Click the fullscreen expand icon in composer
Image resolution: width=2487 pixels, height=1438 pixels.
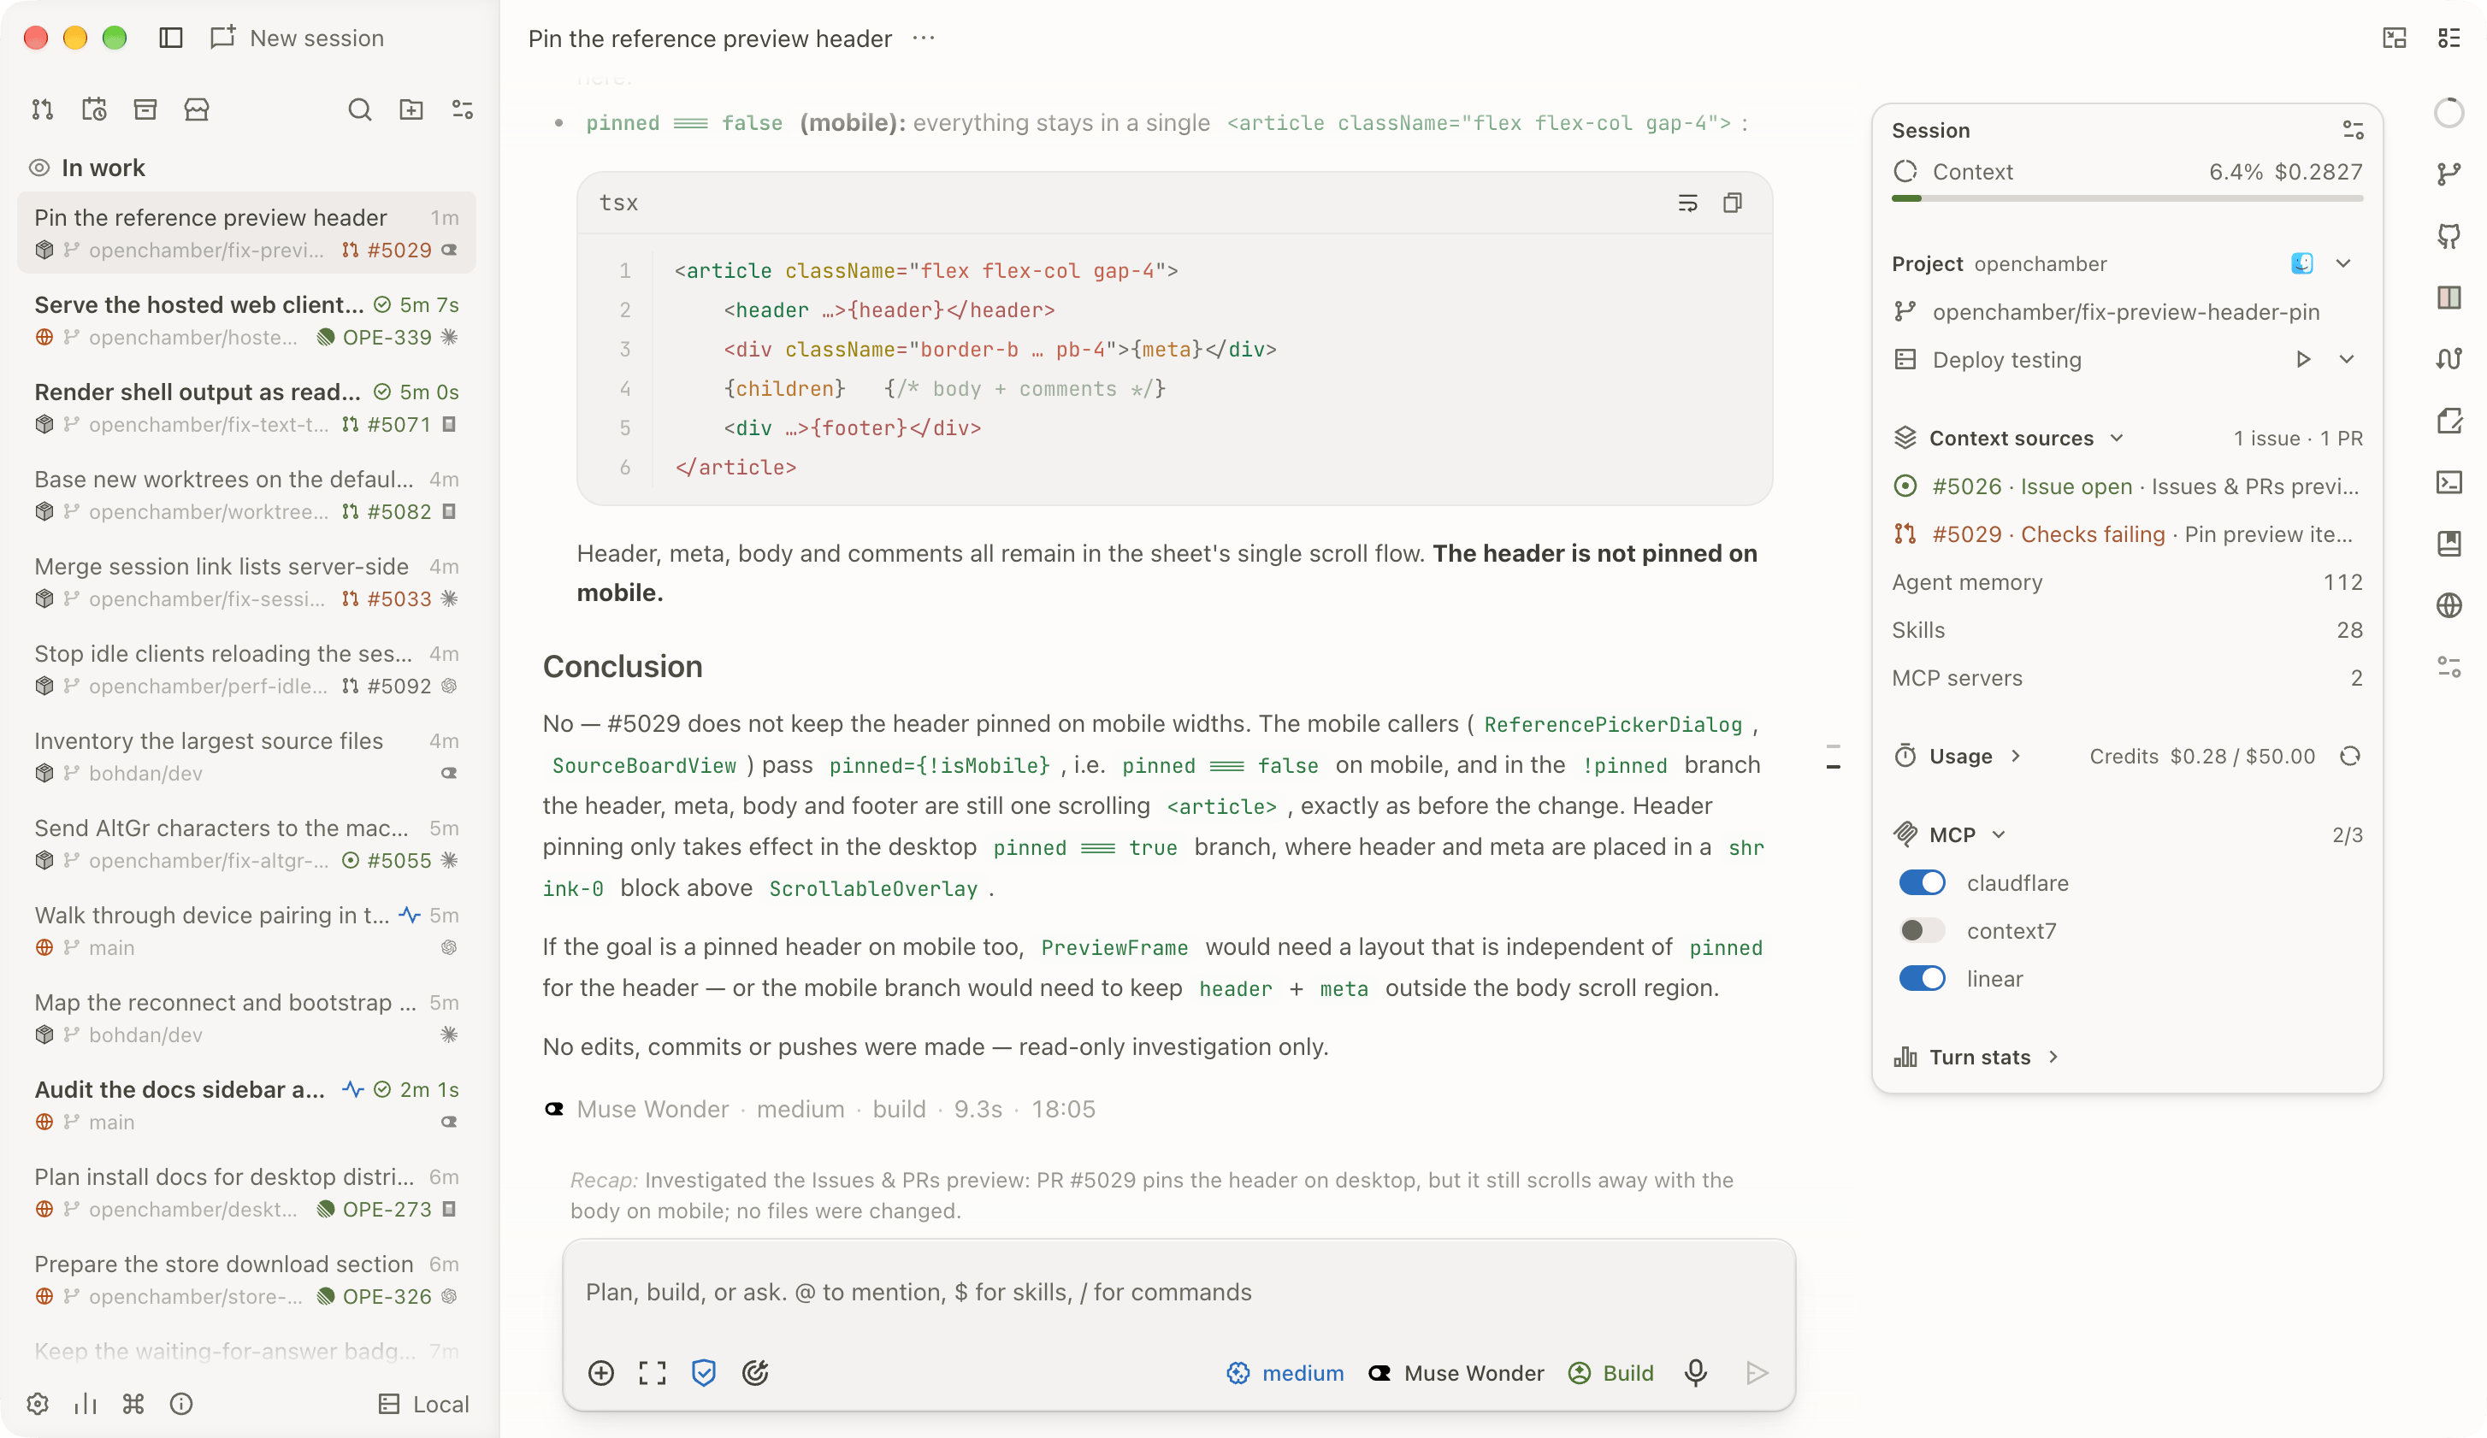click(653, 1372)
